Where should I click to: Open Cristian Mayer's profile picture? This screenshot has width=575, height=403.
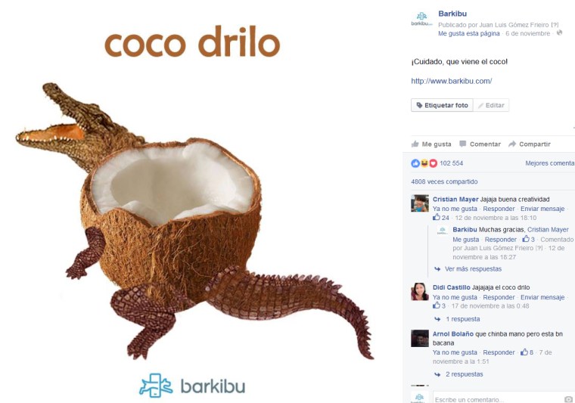pos(420,203)
